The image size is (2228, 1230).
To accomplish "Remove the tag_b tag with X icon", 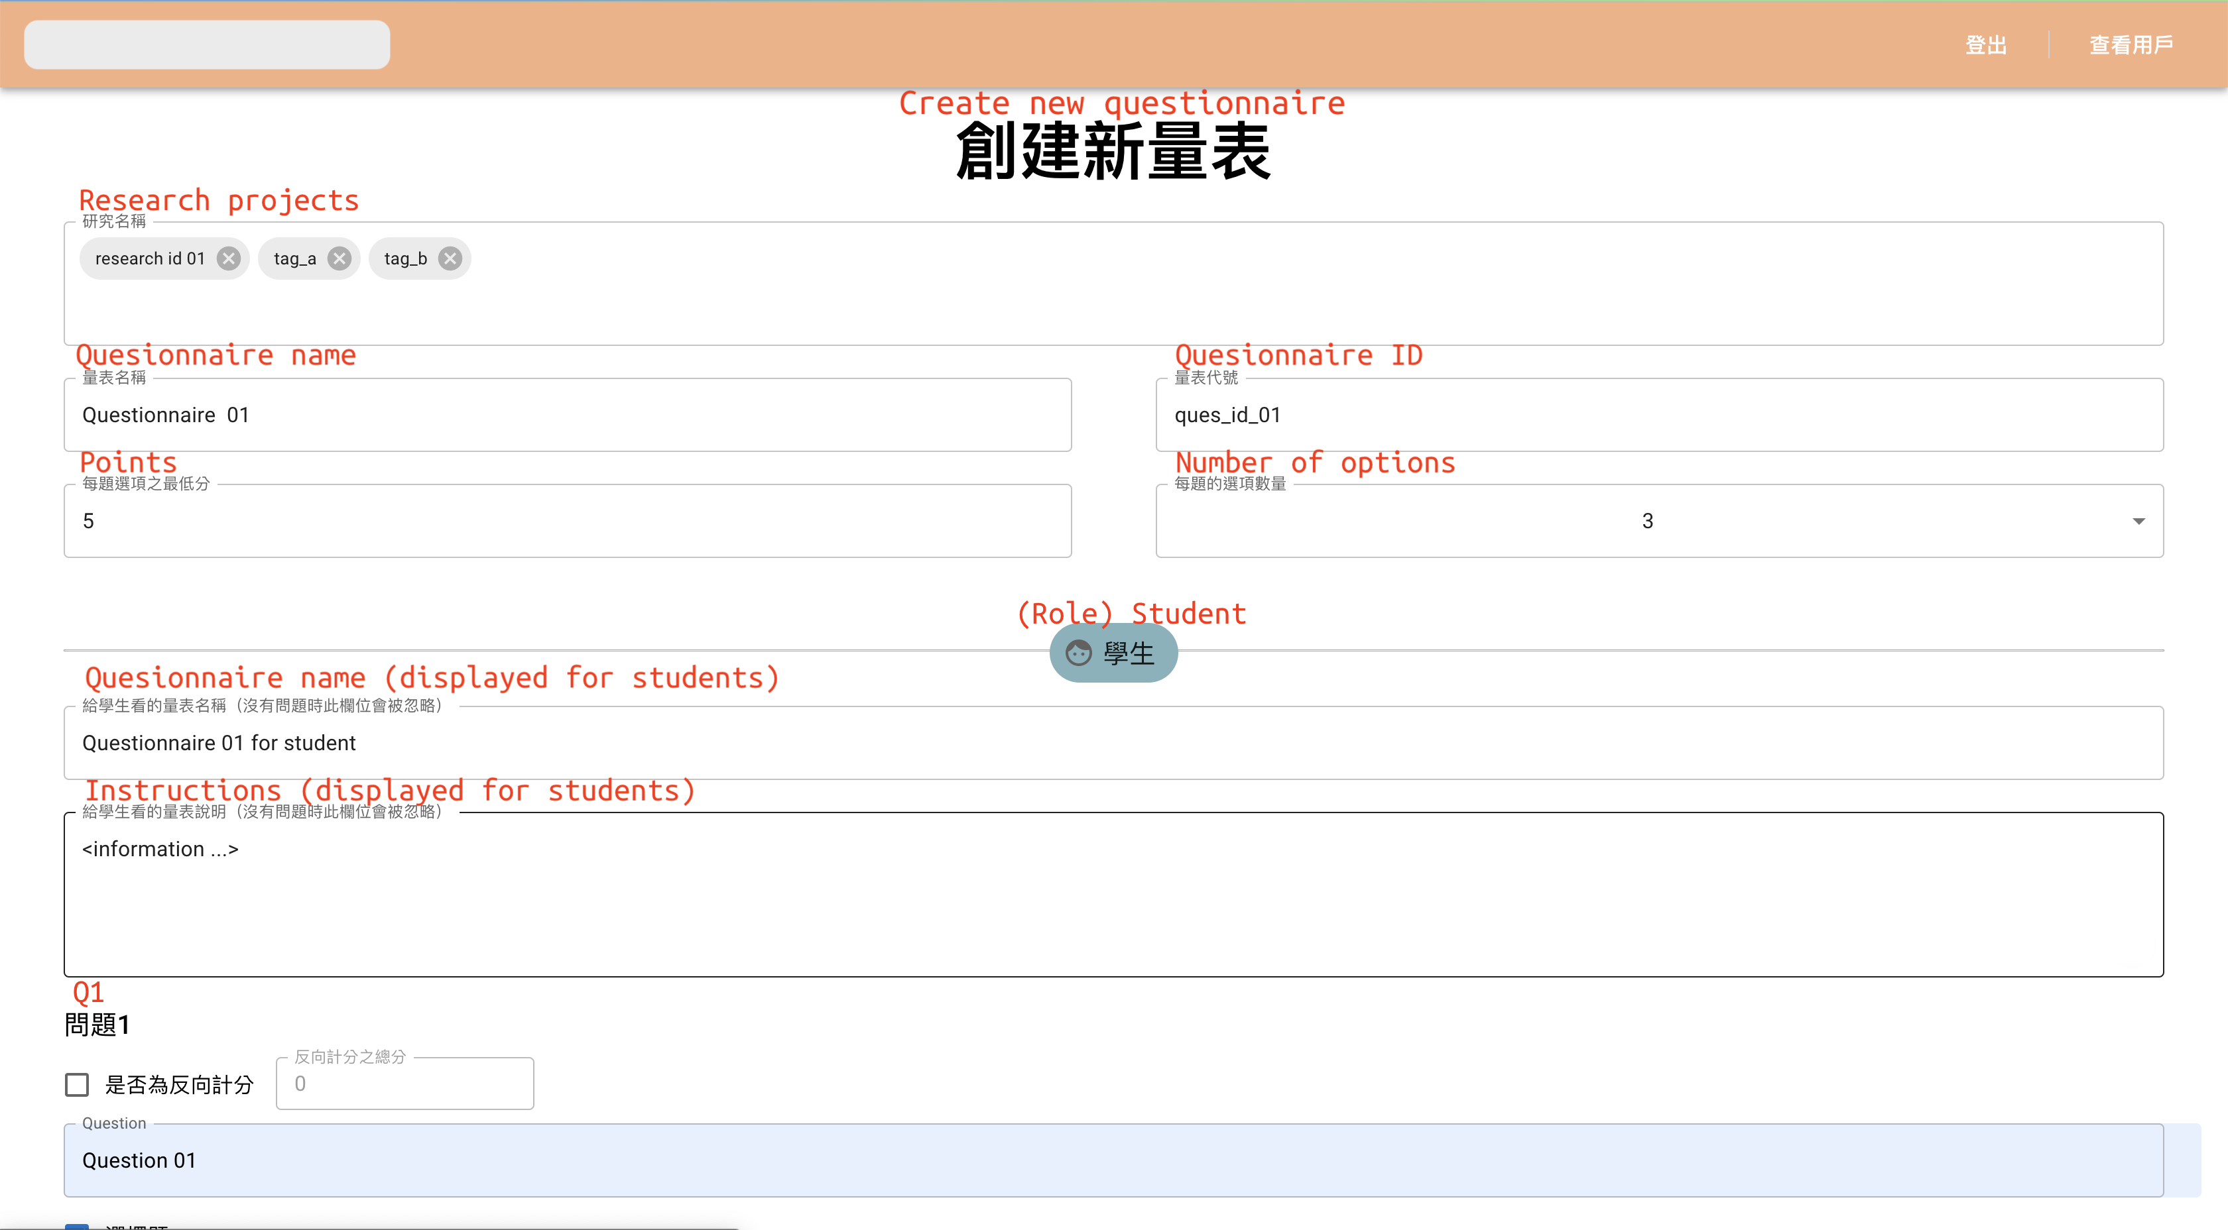I will [450, 258].
